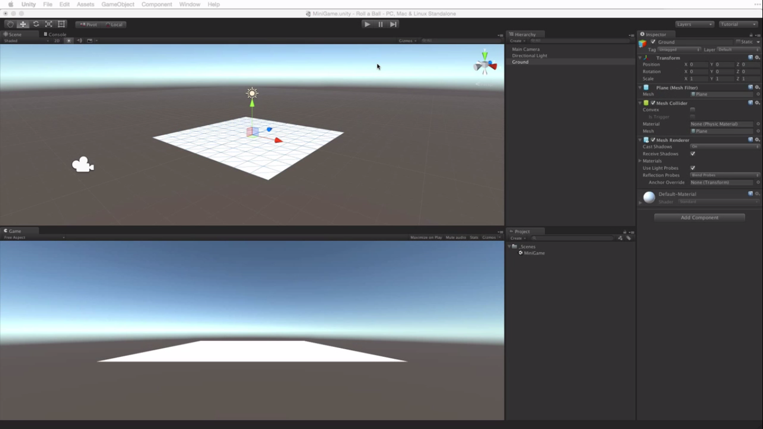Switch to the Console tab

[56, 34]
